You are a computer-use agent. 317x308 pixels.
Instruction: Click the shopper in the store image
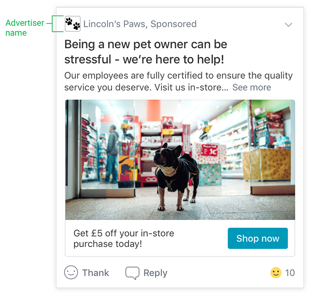tap(112, 154)
